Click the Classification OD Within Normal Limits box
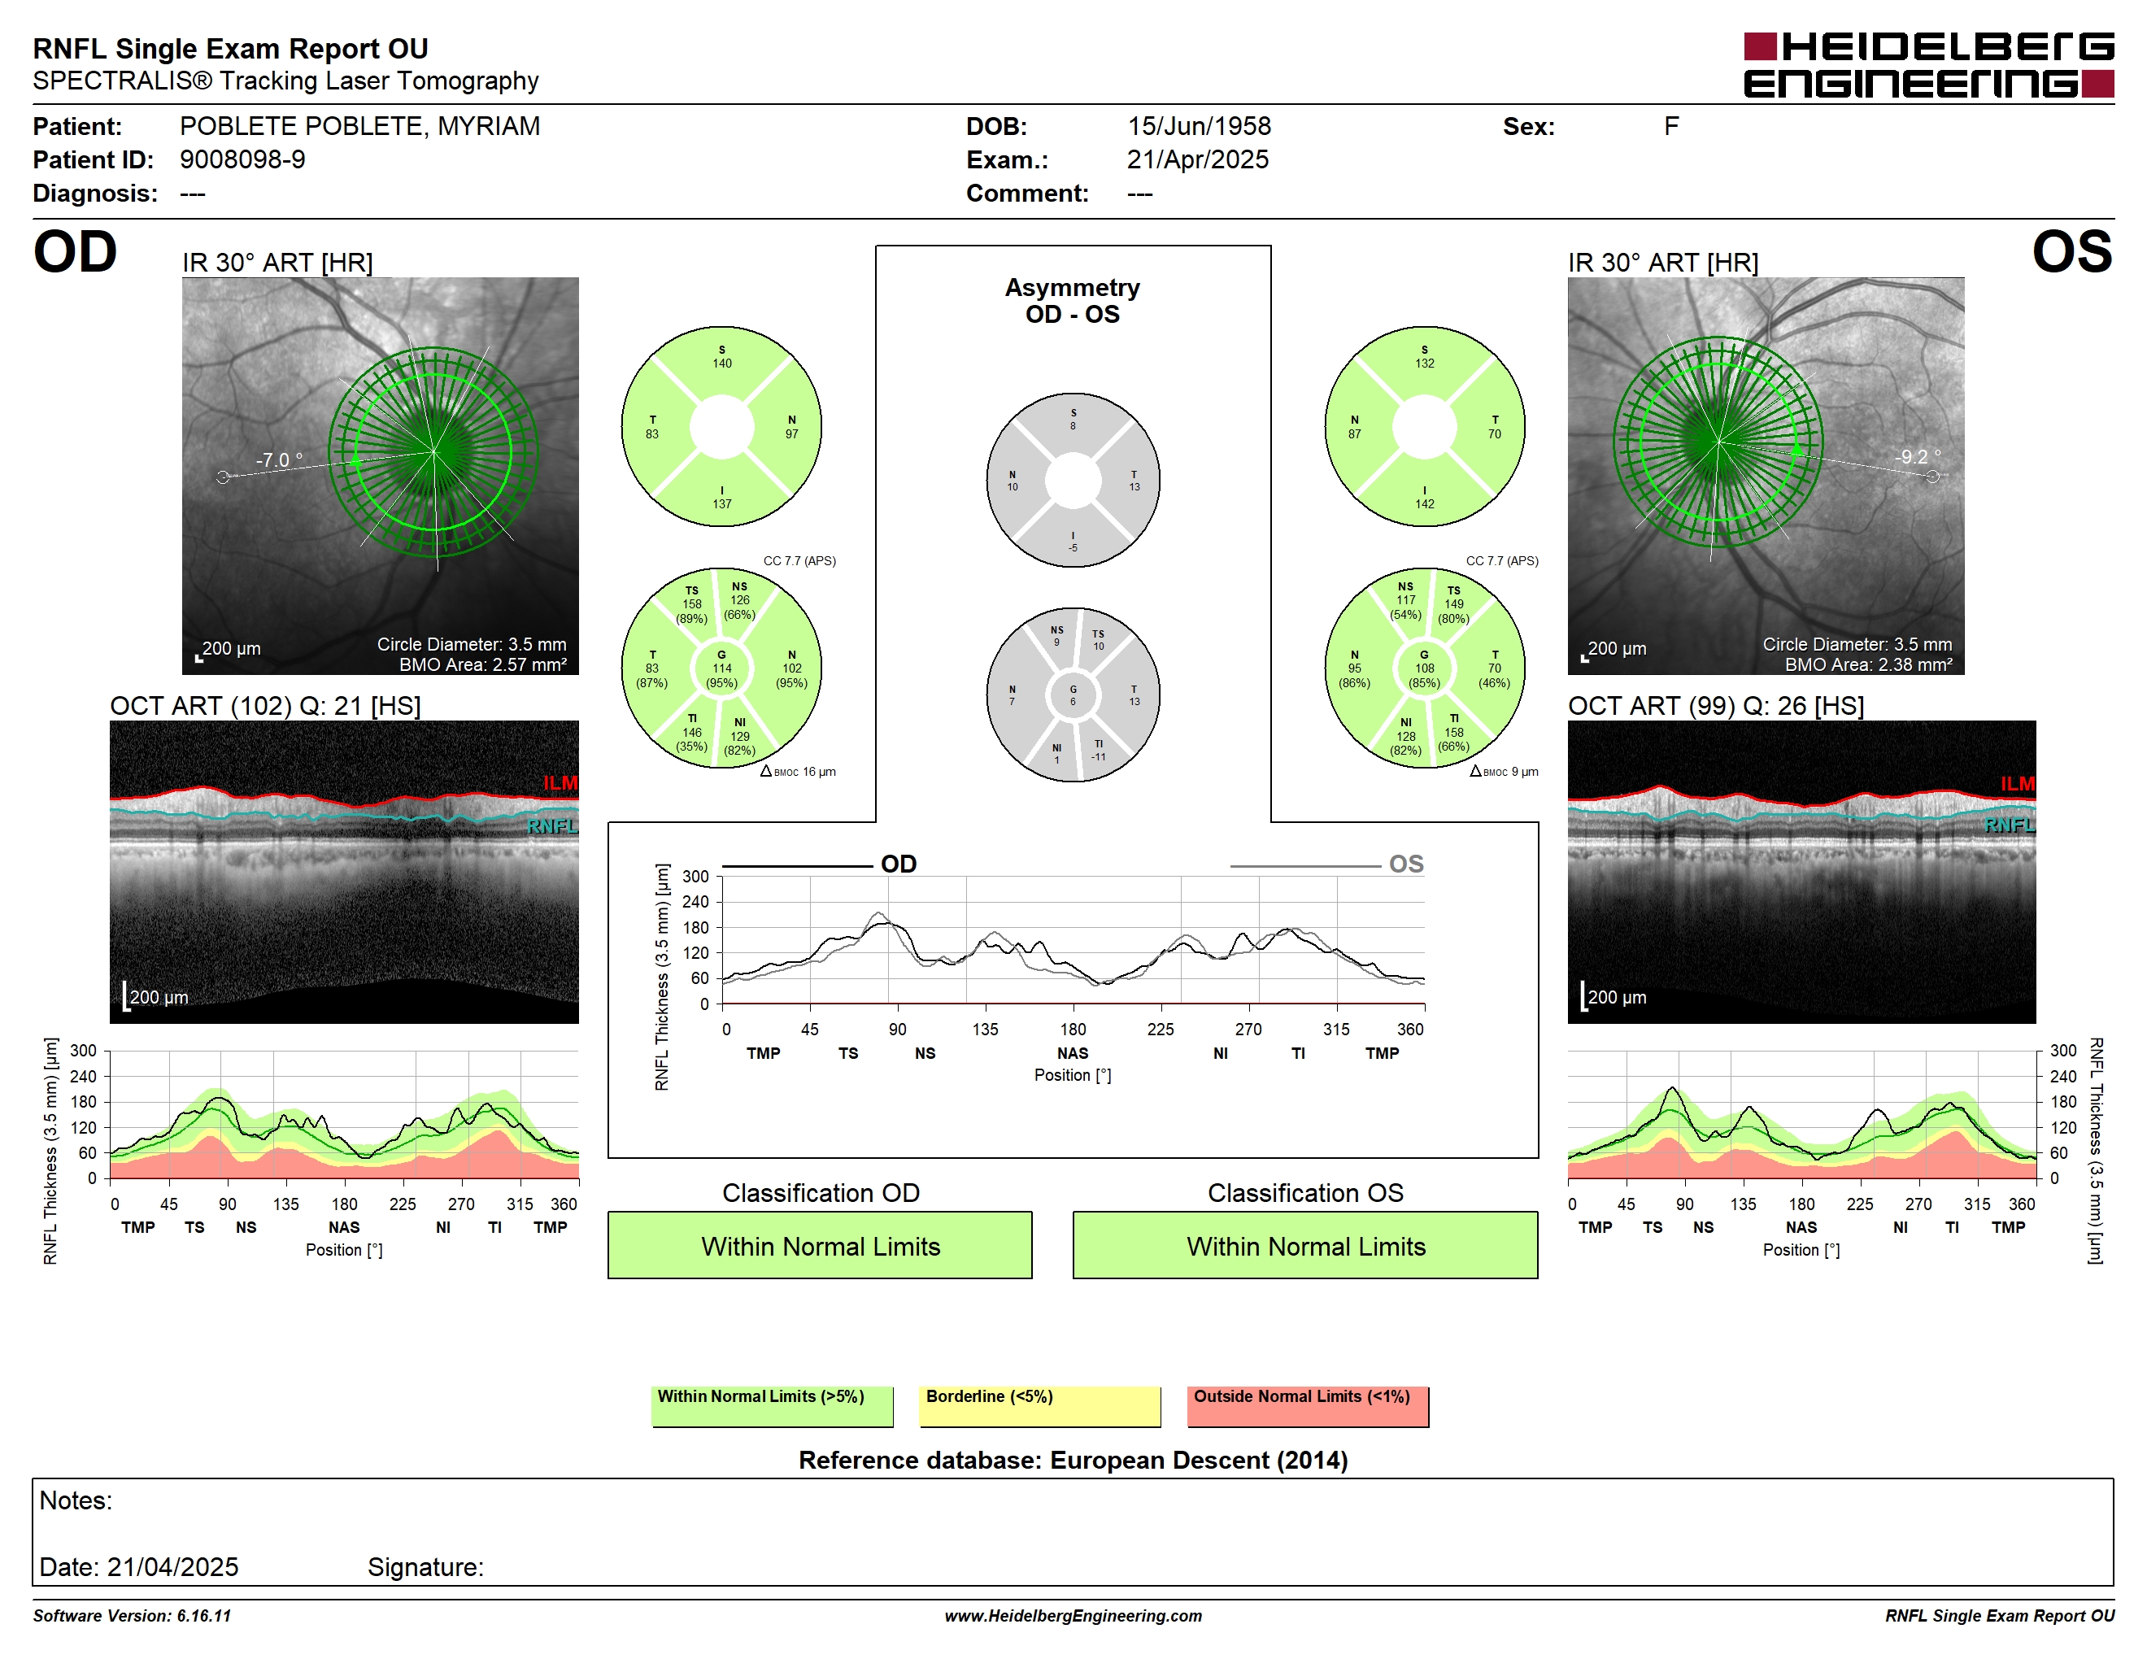 click(x=820, y=1245)
